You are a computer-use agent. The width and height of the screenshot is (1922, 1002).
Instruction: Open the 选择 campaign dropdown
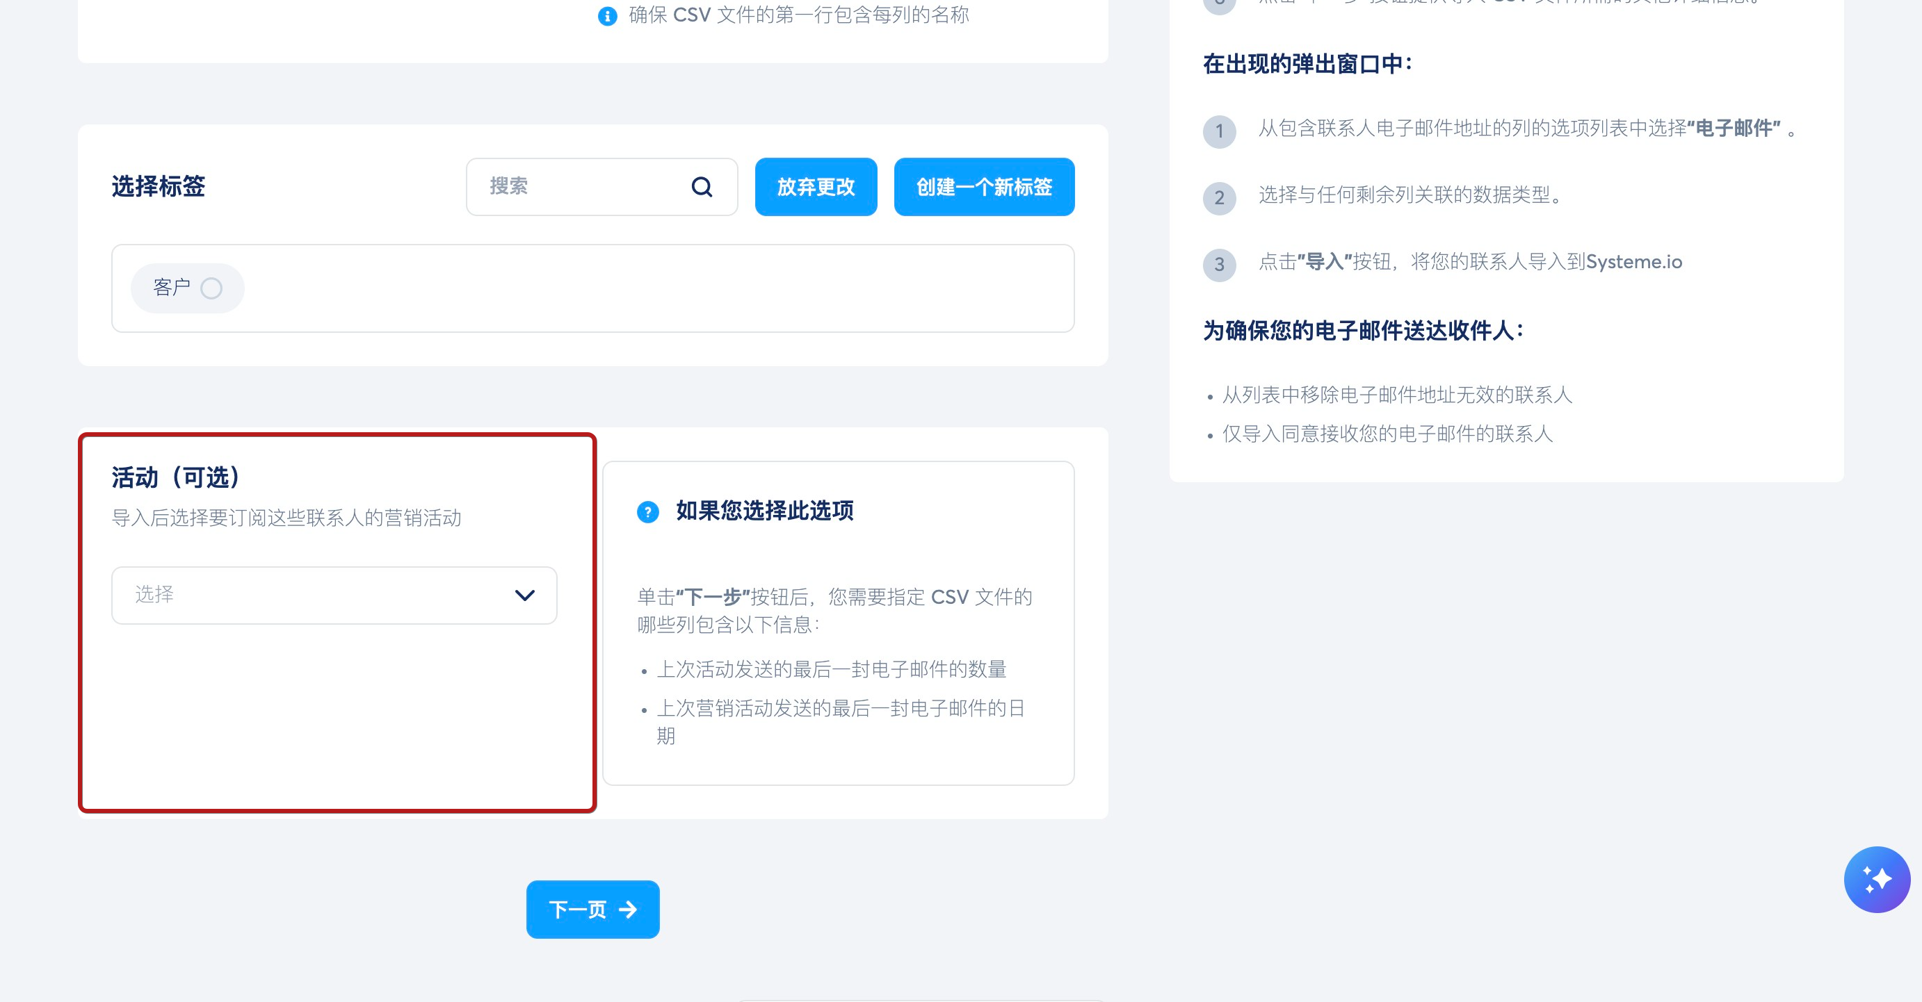pyautogui.click(x=314, y=595)
